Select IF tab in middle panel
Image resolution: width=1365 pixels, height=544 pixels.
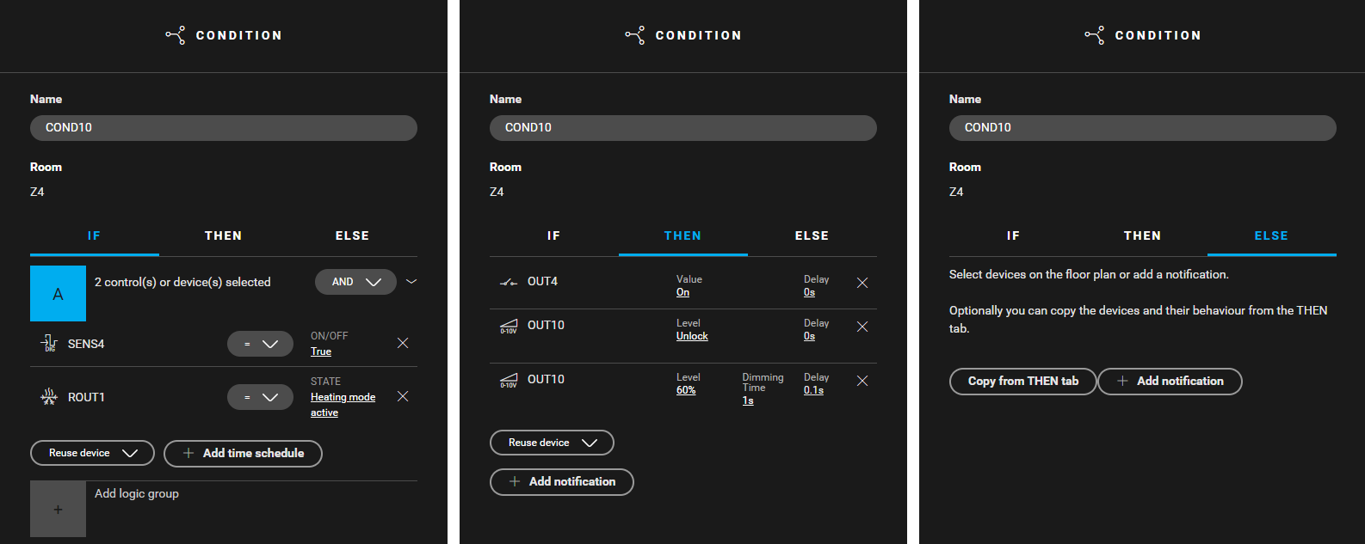click(554, 235)
